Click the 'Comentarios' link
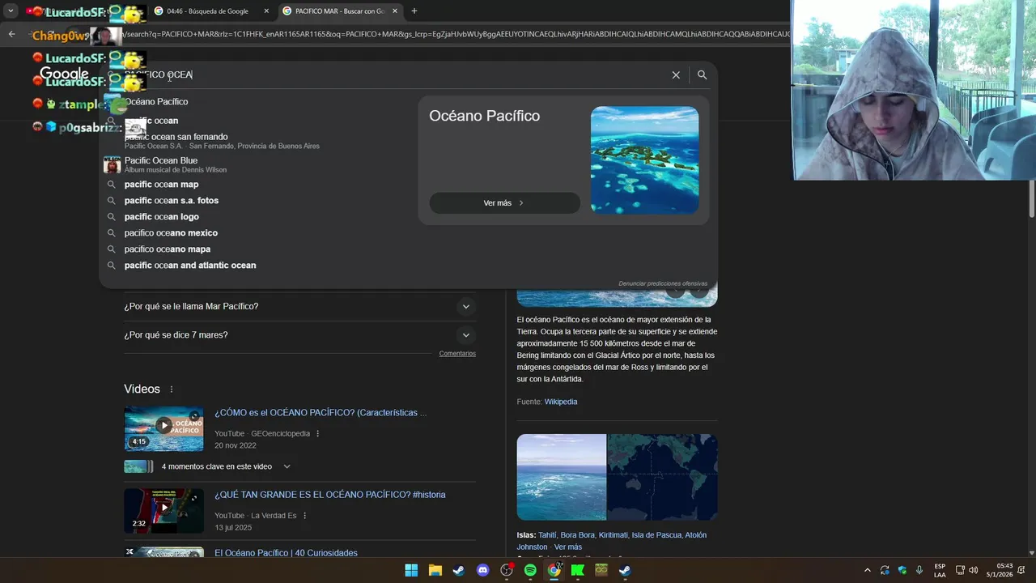1036x583 pixels. click(x=457, y=354)
